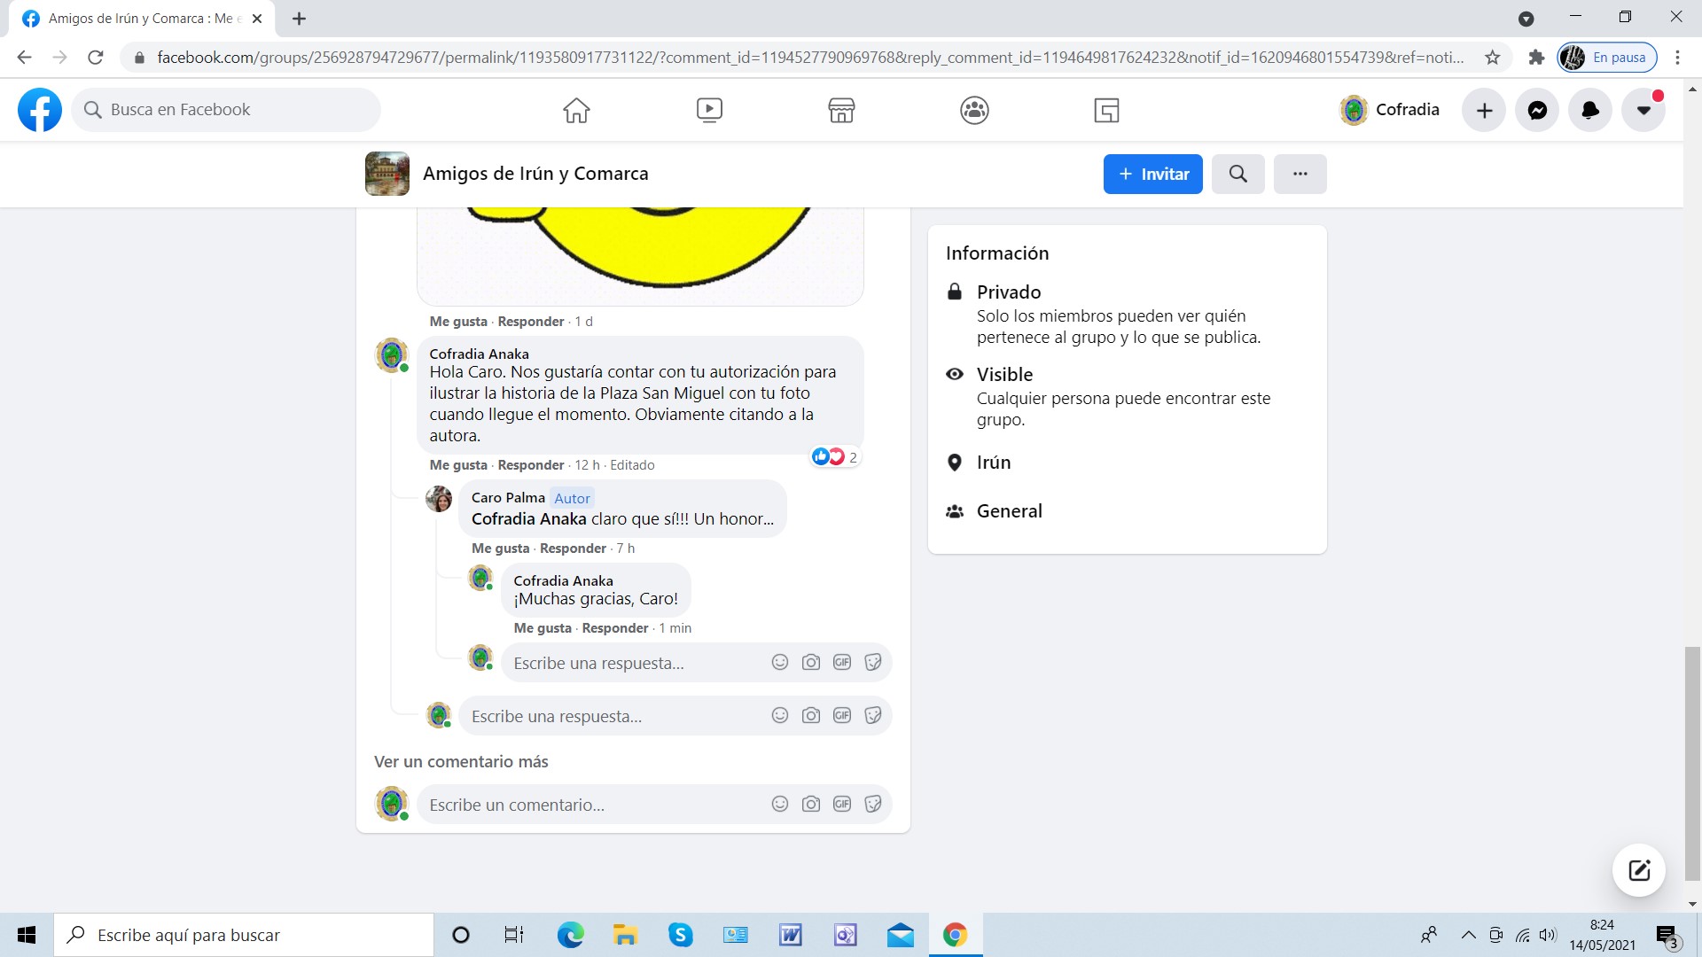Image resolution: width=1702 pixels, height=957 pixels.
Task: Add sticker in outer reply box
Action: click(x=873, y=715)
